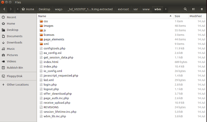Viewport: 207px width, 122px height.
Task: Navigate to var path segment
Action: coord(136,9)
